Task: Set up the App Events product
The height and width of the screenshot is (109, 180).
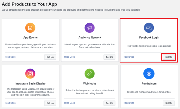Action: (50, 57)
